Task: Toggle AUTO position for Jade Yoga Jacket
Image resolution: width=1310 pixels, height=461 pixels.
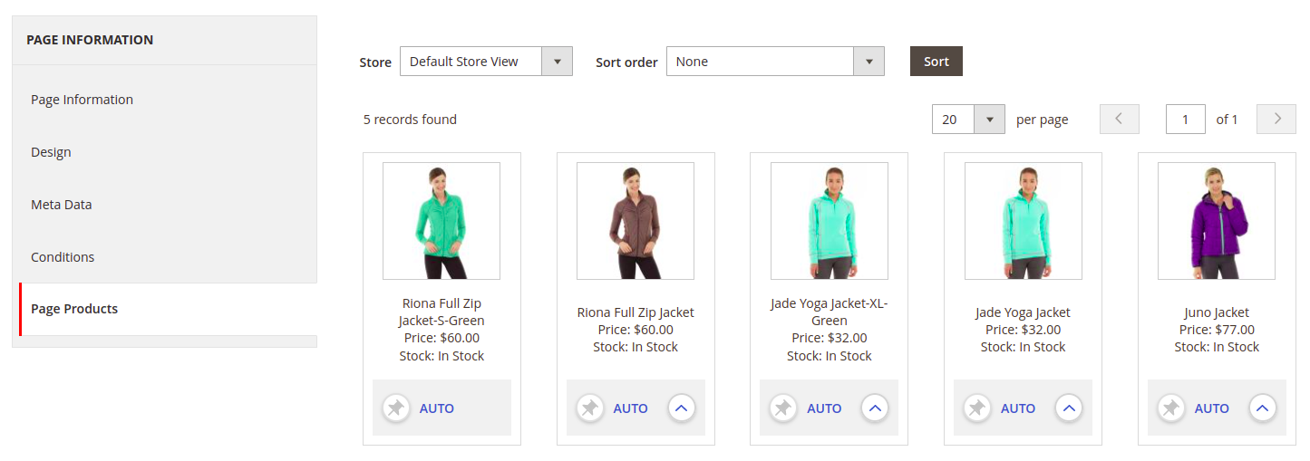Action: 1018,408
